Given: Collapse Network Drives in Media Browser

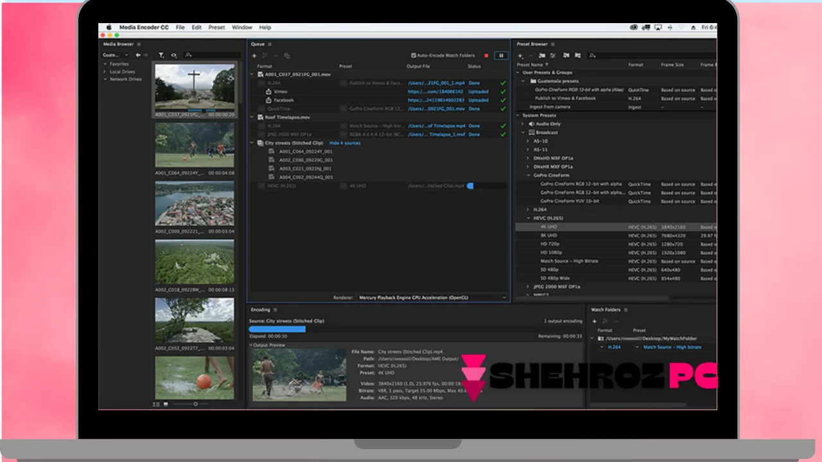Looking at the screenshot, I should (x=105, y=80).
